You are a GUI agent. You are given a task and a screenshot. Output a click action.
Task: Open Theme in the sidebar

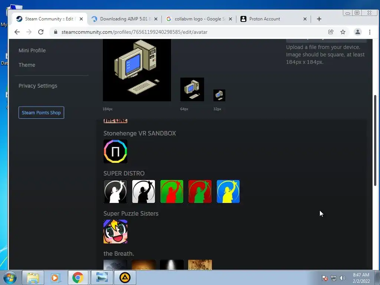tap(27, 65)
